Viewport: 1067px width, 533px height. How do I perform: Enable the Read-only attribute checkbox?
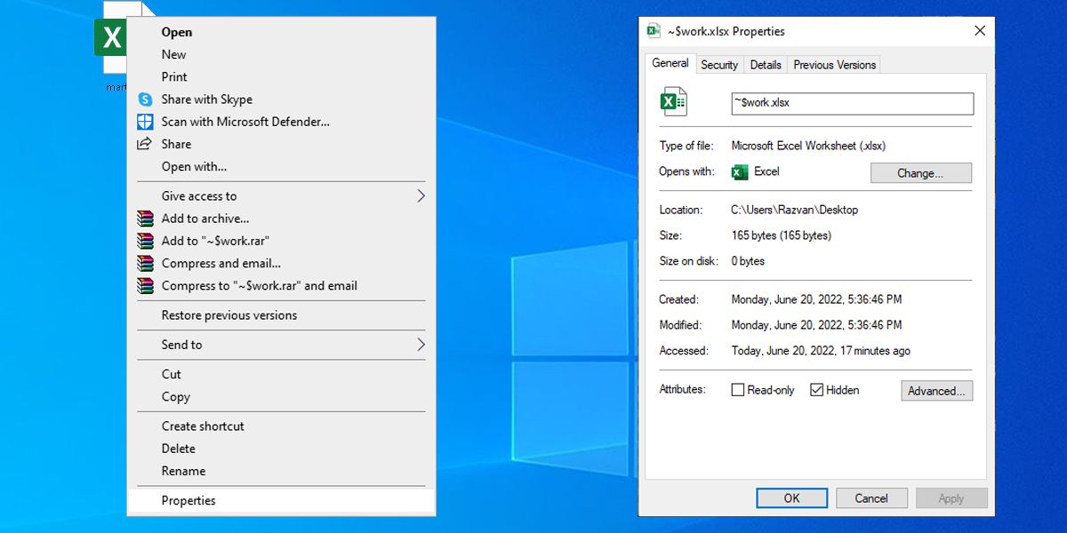[737, 390]
